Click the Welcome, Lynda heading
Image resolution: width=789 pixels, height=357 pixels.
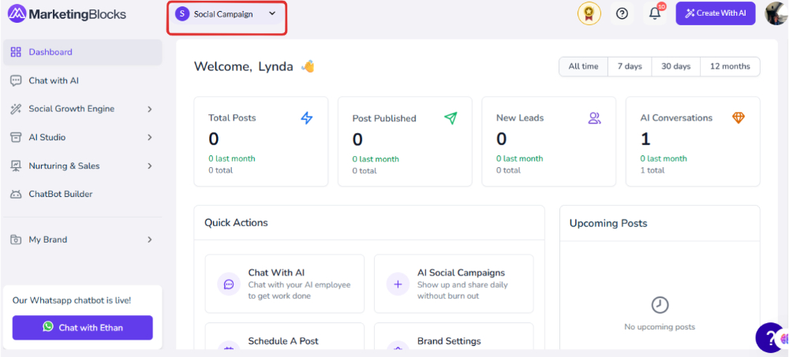pyautogui.click(x=244, y=66)
